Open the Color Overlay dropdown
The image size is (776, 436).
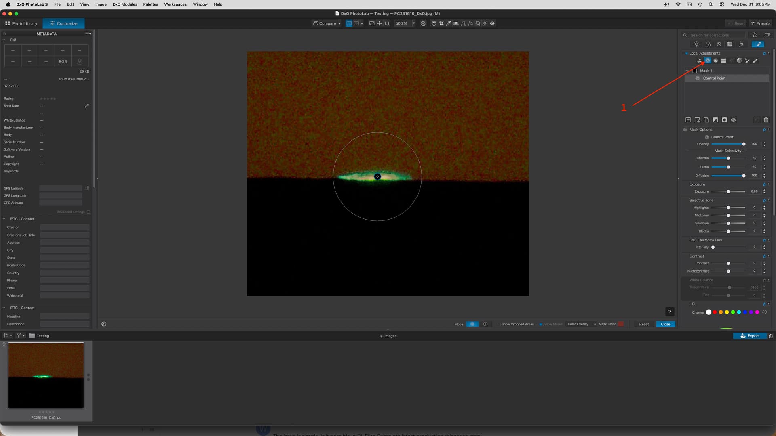(581, 324)
